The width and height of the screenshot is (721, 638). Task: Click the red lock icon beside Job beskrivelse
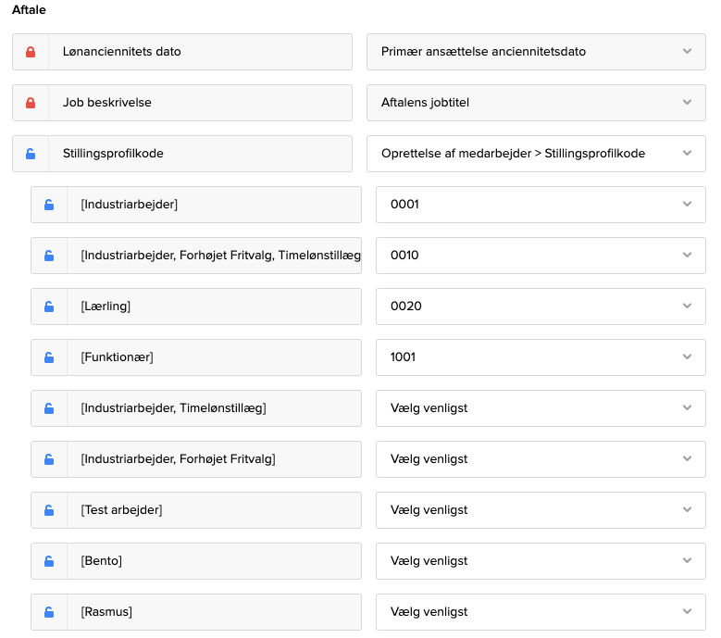(x=31, y=103)
